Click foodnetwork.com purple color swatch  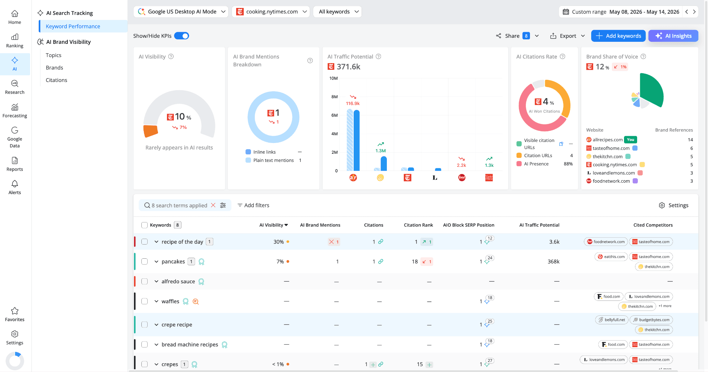coord(635,181)
